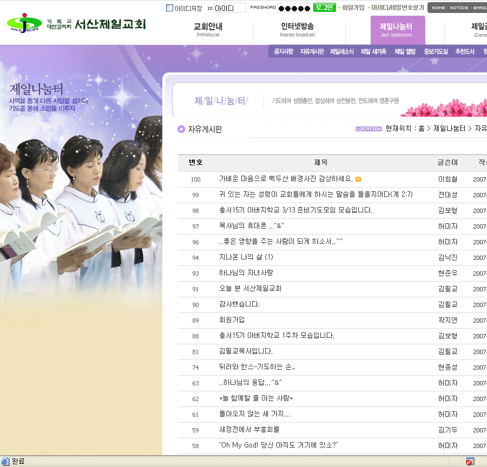
Task: Open post '충서15기 아버지학교 1주차 모습입니다.'
Action: (277, 336)
